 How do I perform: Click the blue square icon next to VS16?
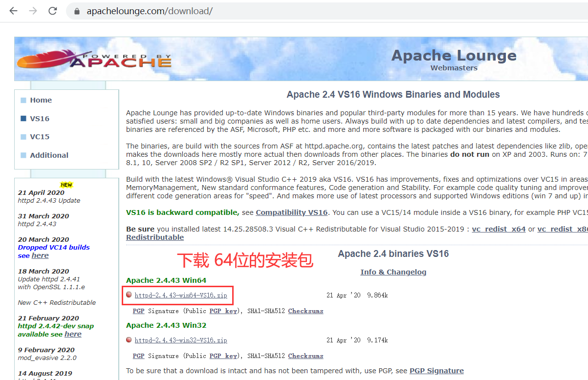pos(24,118)
